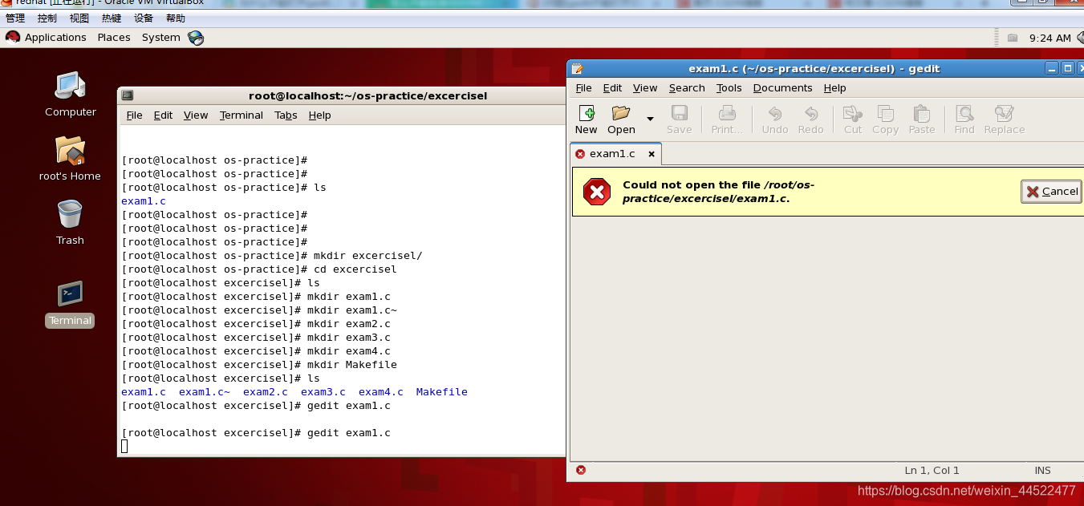The width and height of the screenshot is (1084, 506).
Task: Click the terminal window menu icon in title bar
Action: [127, 95]
